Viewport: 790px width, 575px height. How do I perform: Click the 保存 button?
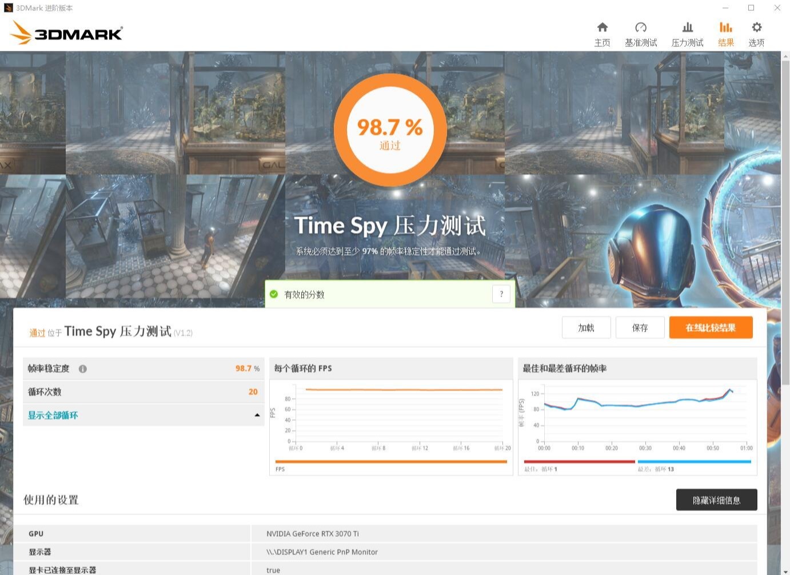tap(640, 327)
